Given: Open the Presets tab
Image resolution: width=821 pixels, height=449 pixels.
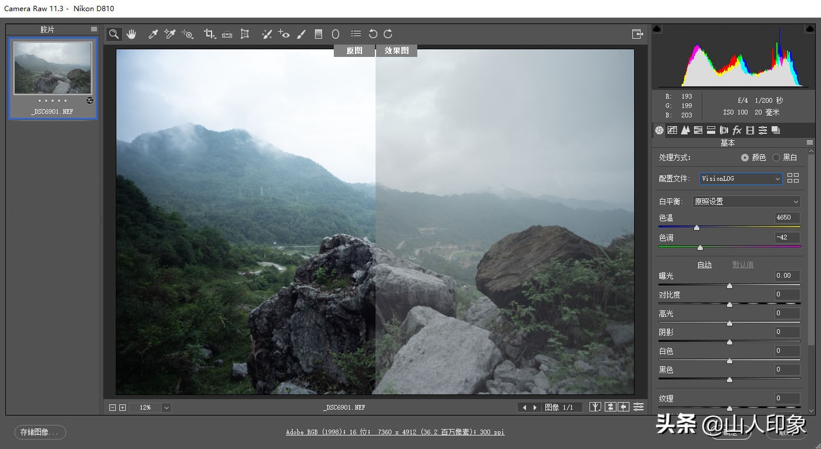Looking at the screenshot, I should [x=763, y=130].
